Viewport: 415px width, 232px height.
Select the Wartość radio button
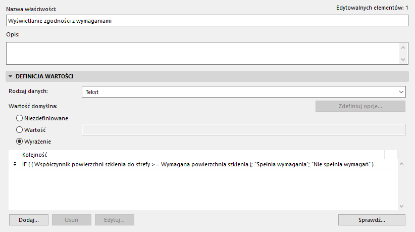coord(20,130)
